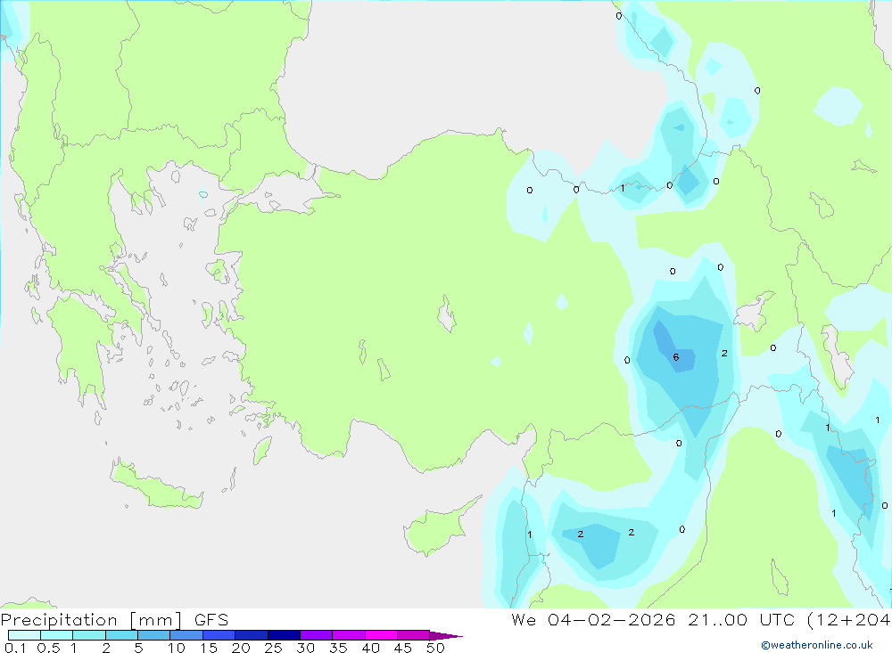Click the "10" legend scale label
The height and width of the screenshot is (653, 892).
[x=176, y=648]
